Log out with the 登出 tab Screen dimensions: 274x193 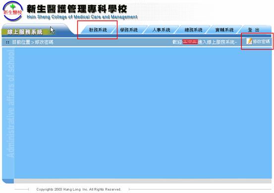tap(254, 30)
